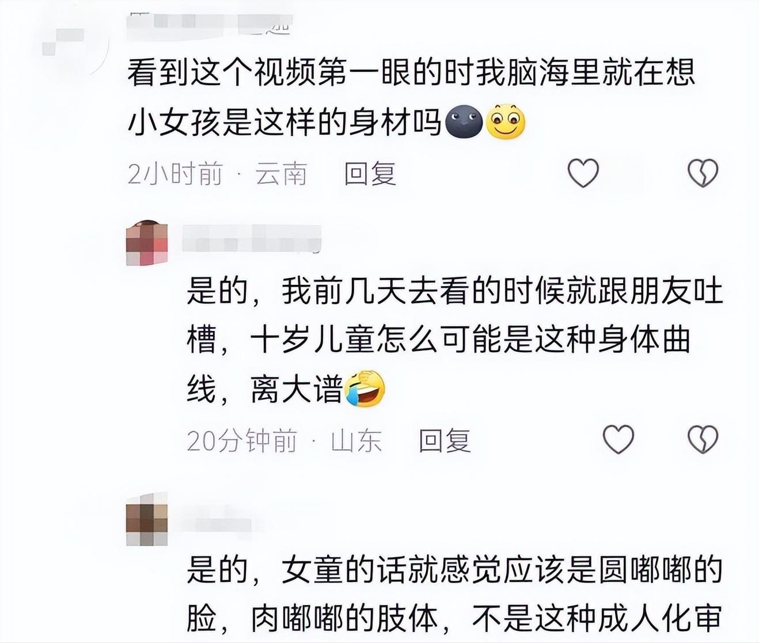Dislike the Shandong reply with broken heart

tap(703, 440)
